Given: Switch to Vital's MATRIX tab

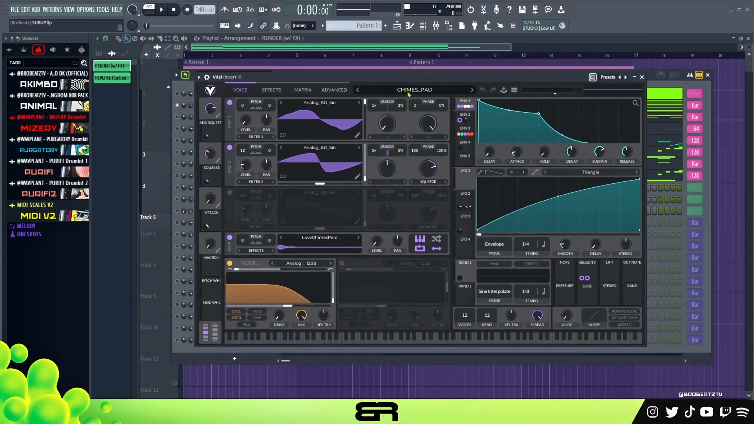Looking at the screenshot, I should pos(303,90).
